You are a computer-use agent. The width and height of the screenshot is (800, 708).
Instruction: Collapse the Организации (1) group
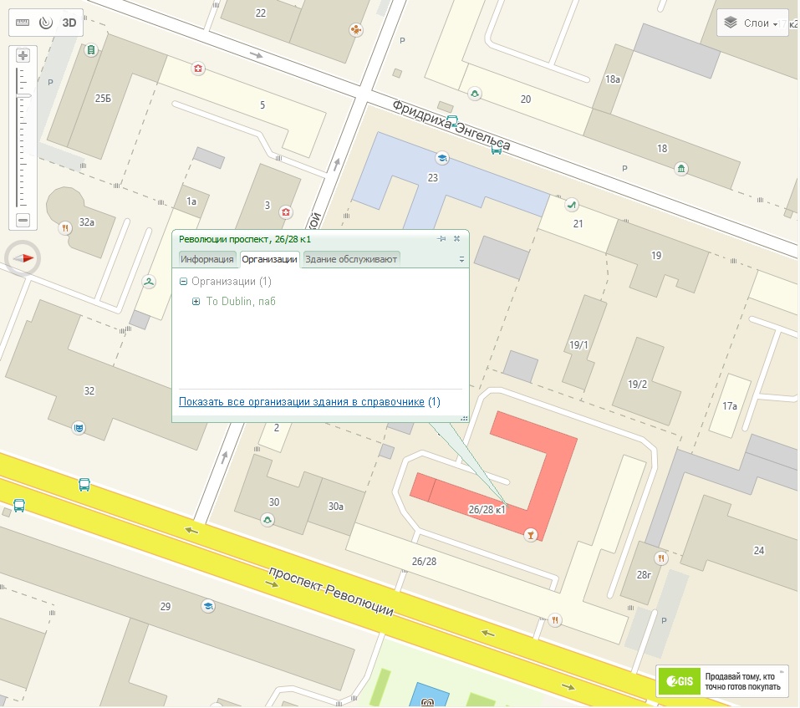pos(183,282)
